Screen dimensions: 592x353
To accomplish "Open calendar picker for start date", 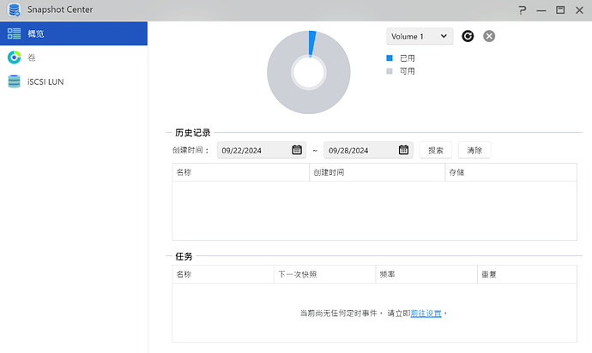I will pos(297,150).
